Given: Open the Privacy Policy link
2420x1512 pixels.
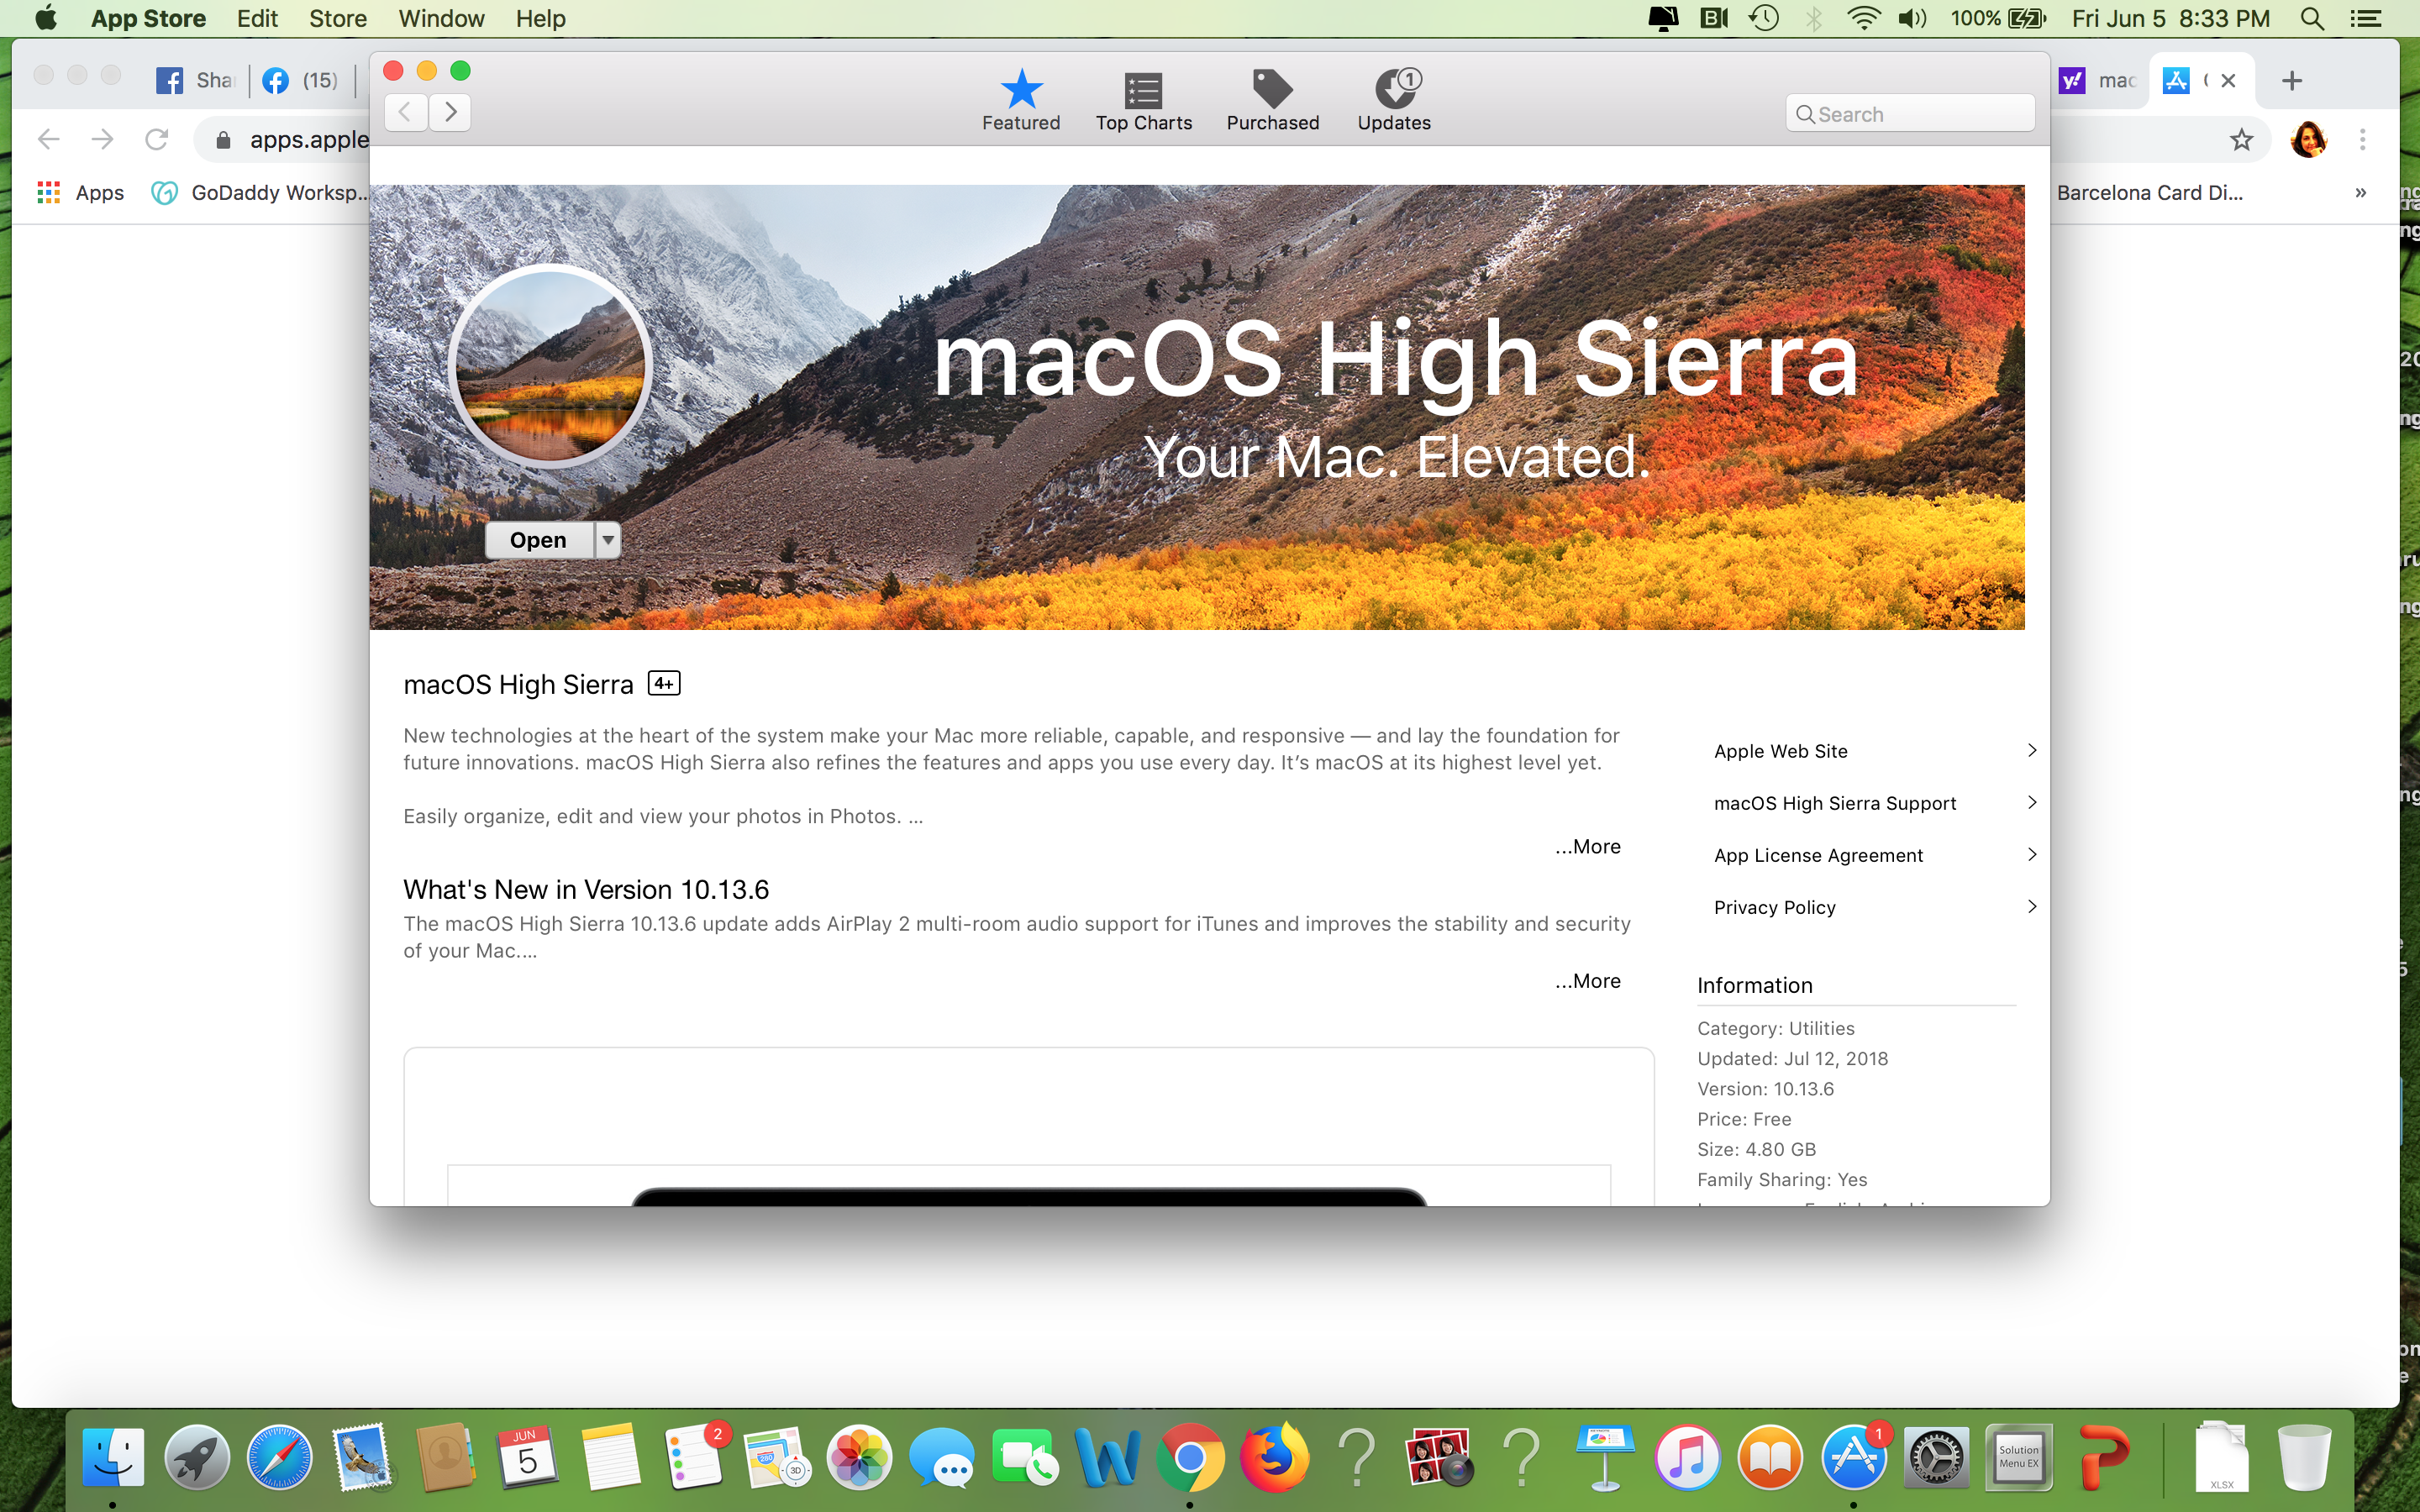Looking at the screenshot, I should 1774,907.
